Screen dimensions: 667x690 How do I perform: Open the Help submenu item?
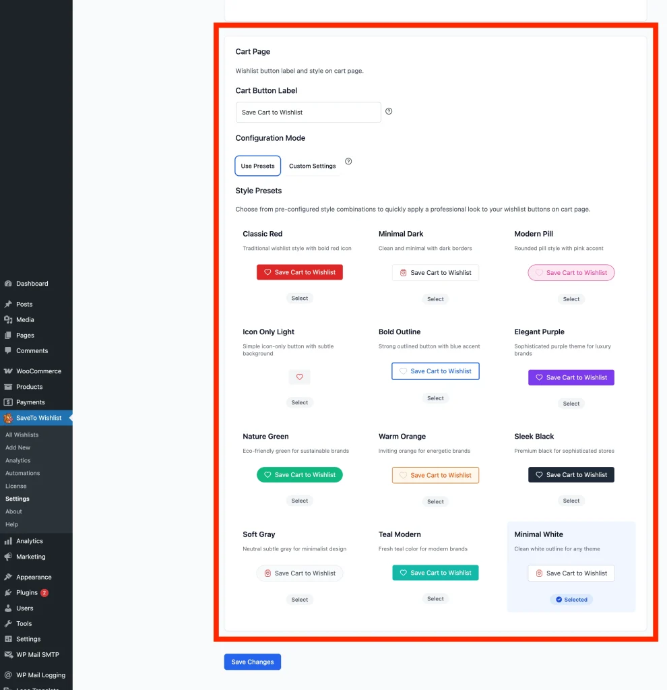(12, 524)
